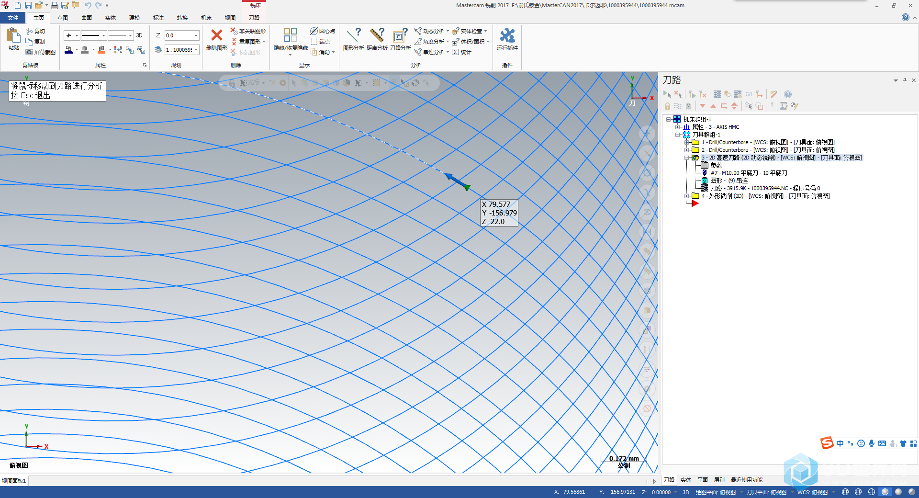Switch to the 转换 (Transform) ribbon tab
The width and height of the screenshot is (919, 498).
[182, 18]
